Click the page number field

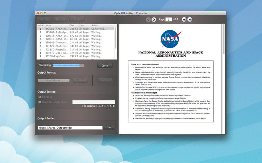coord(169,20)
